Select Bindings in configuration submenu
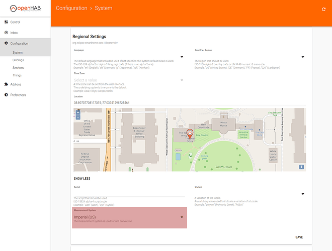Screen dimensions: 332x251 [18, 60]
